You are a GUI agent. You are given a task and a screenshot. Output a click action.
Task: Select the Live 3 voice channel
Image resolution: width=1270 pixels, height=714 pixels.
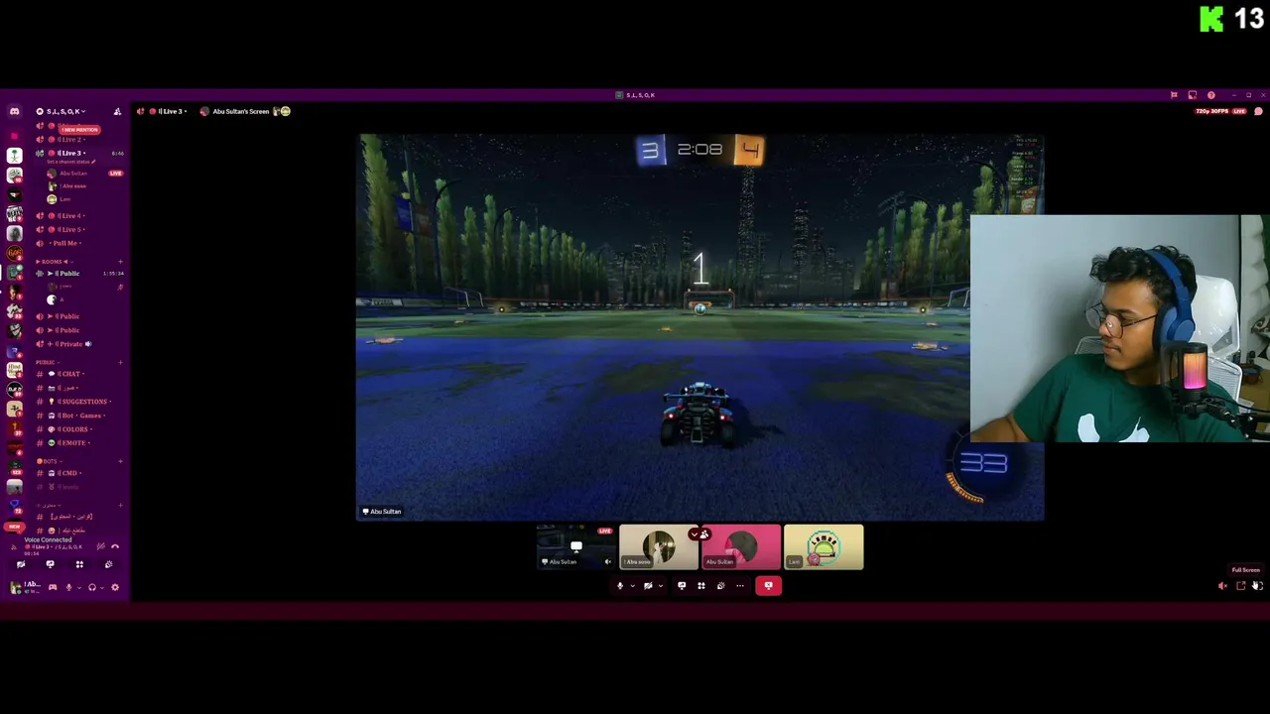click(77, 153)
